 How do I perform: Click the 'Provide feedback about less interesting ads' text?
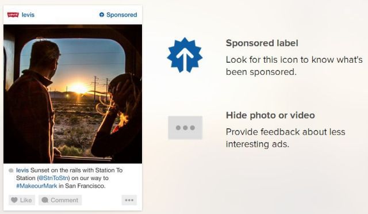(x=285, y=138)
